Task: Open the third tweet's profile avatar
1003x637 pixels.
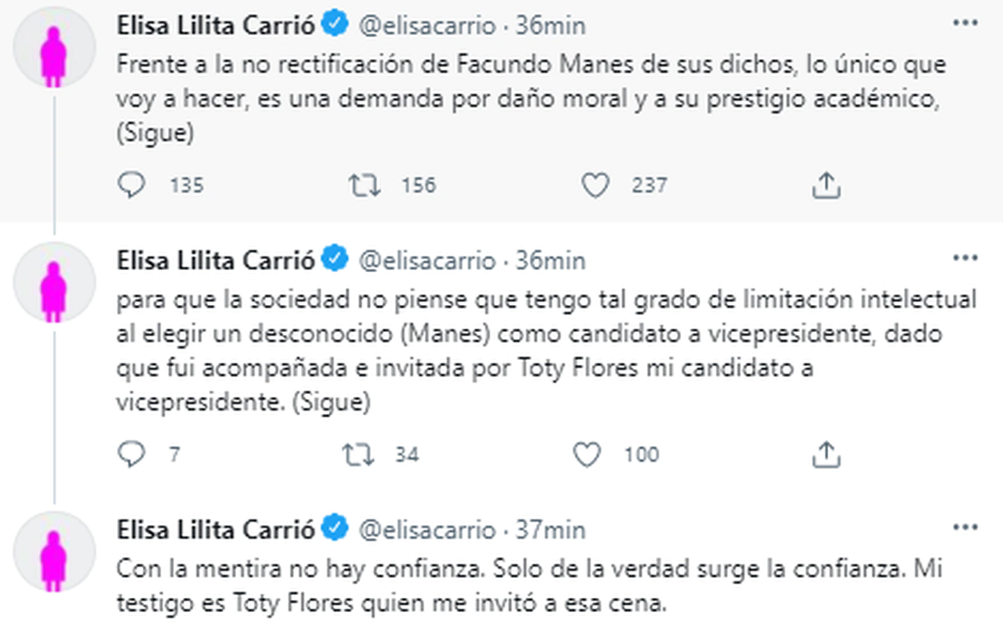Action: pos(54,551)
